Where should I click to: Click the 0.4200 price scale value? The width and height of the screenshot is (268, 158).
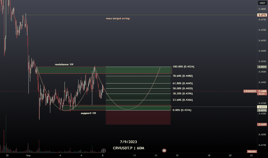(x=262, y=135)
